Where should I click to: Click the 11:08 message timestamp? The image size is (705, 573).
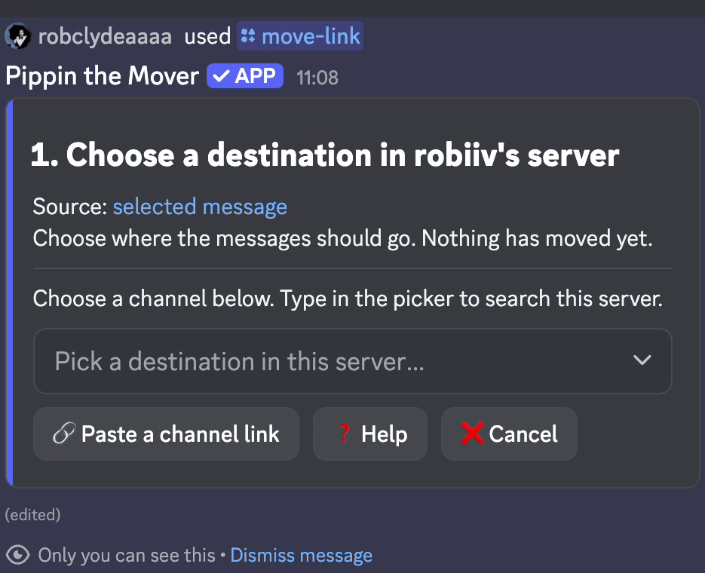coord(317,78)
